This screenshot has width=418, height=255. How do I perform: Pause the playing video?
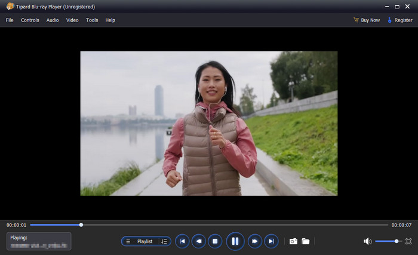[x=235, y=241]
